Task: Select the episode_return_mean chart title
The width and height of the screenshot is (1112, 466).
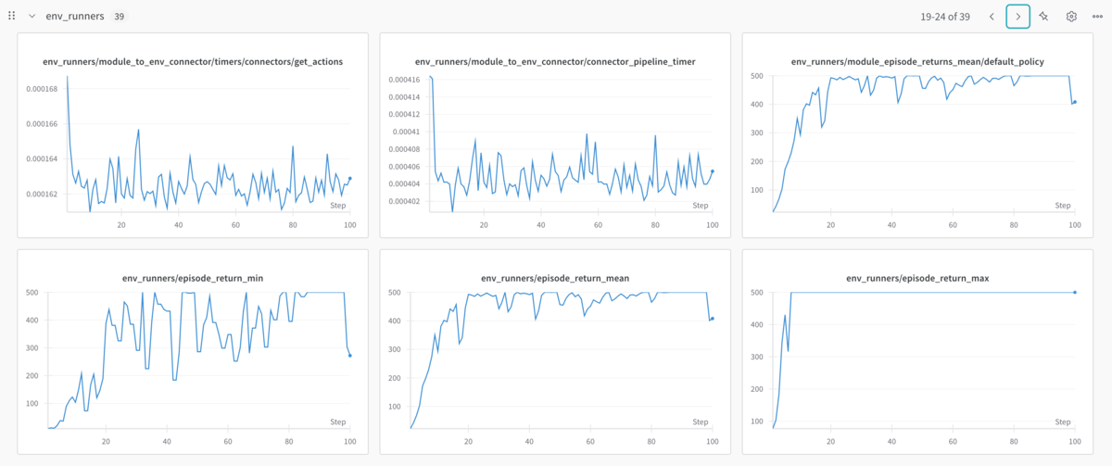Action: (x=555, y=277)
